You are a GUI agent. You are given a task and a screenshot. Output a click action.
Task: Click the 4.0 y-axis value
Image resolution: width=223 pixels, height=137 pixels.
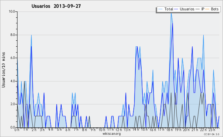[13, 81]
